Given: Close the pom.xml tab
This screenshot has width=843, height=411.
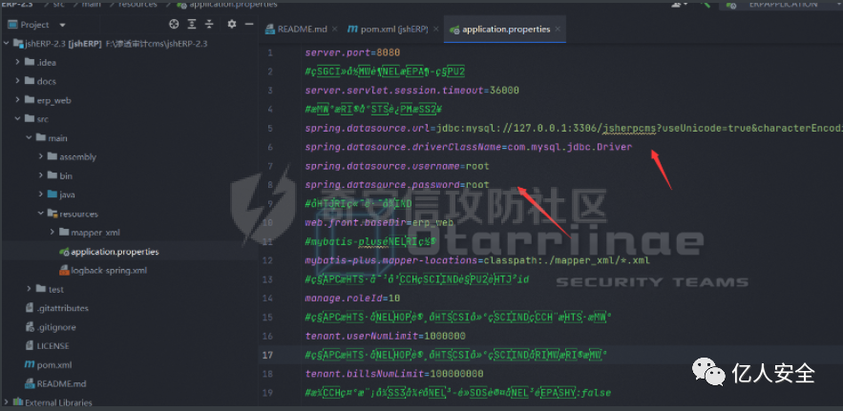Looking at the screenshot, I should pos(435,29).
